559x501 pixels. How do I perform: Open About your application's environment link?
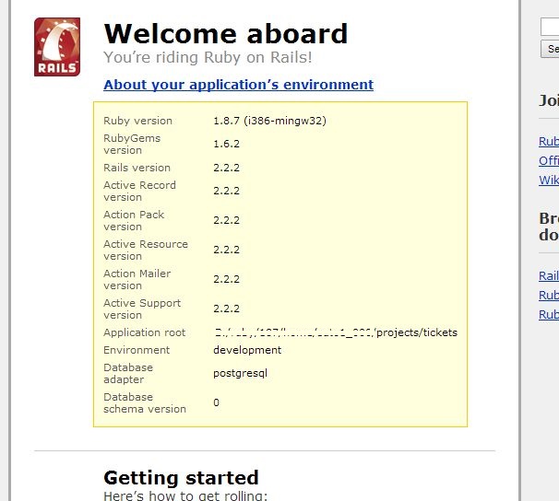point(239,85)
